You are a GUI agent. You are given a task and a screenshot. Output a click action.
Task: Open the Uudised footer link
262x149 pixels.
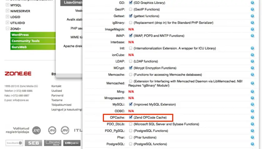click(57, 91)
